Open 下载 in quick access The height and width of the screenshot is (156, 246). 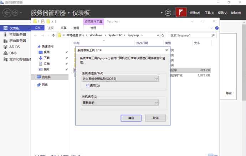click(x=45, y=58)
